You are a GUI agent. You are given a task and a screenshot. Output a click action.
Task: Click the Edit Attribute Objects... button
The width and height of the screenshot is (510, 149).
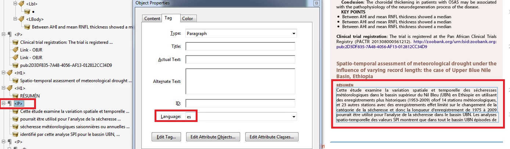[213, 137]
